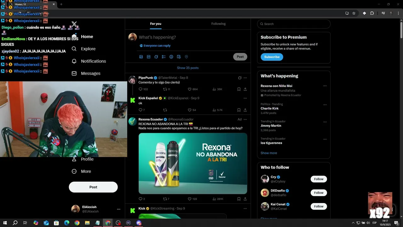Bookmark Kick Español's post
403x227 pixels.
(x=239, y=110)
